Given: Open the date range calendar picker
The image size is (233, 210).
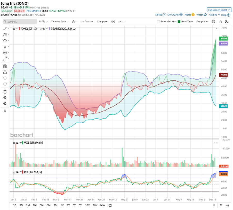Looking at the screenshot, I should [x=110, y=205].
